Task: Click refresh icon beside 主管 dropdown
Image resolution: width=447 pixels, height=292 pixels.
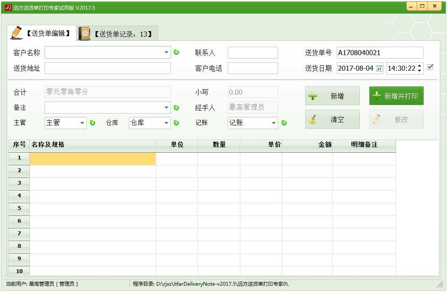Action: [x=92, y=123]
